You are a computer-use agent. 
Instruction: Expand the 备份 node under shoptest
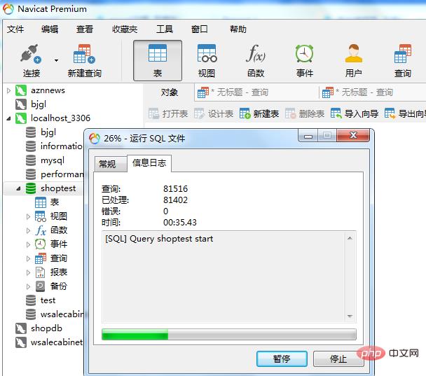28,286
